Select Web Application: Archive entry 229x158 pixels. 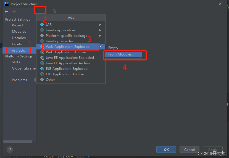point(71,52)
